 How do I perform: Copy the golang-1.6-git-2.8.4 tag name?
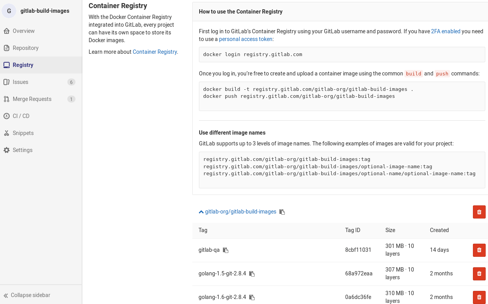click(x=252, y=297)
